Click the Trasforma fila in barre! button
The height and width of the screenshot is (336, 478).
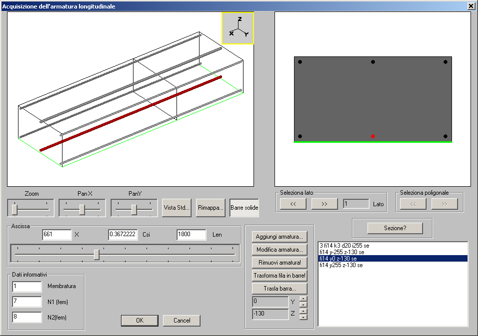[x=279, y=276]
